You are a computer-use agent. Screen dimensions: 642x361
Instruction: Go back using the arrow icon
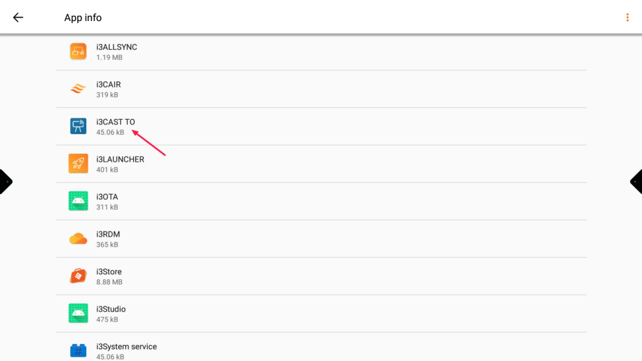(x=18, y=18)
